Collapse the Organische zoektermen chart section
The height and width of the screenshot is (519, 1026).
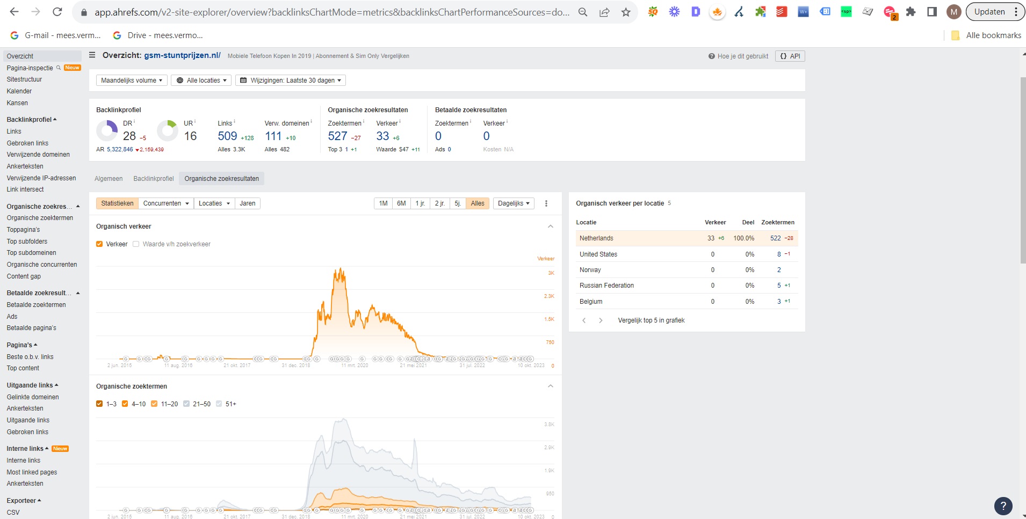pos(551,386)
